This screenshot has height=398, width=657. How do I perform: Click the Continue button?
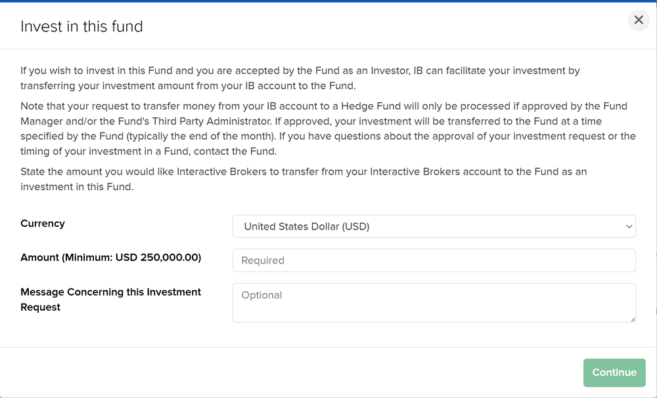click(x=614, y=372)
